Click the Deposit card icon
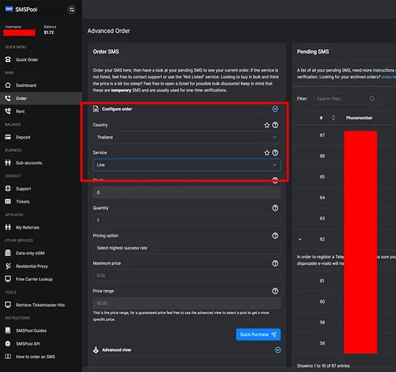 coord(8,137)
